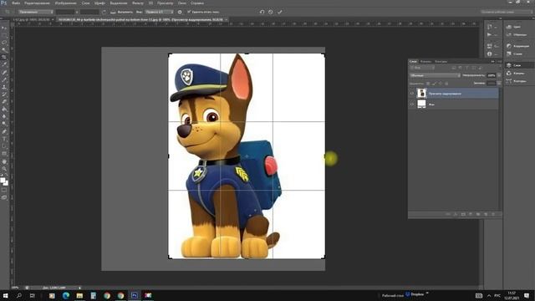This screenshot has width=535, height=301.
Task: Open the layer filter type dropdown
Action: [422, 68]
